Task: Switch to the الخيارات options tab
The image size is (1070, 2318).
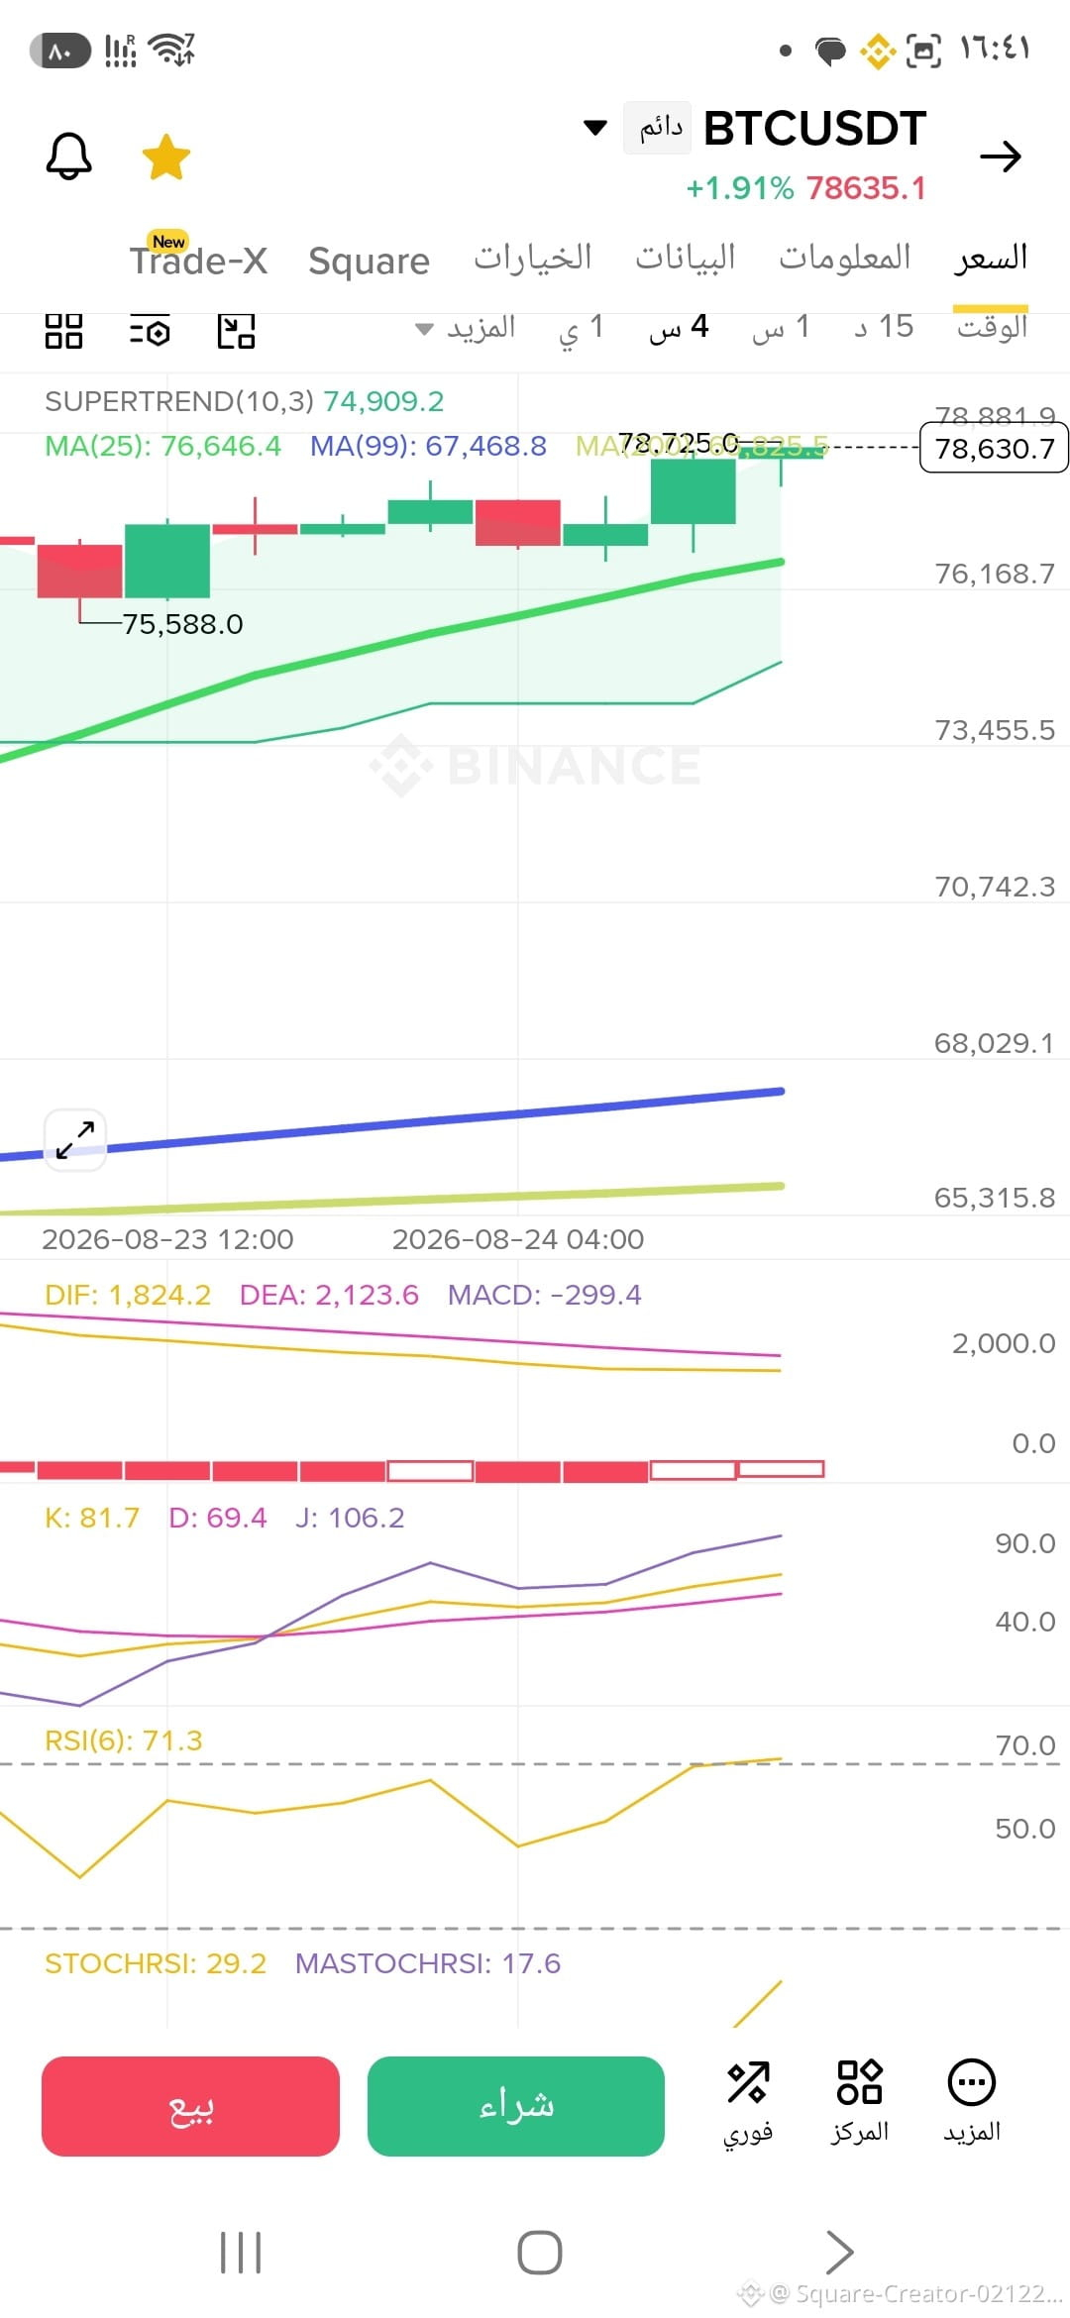Action: tap(532, 258)
